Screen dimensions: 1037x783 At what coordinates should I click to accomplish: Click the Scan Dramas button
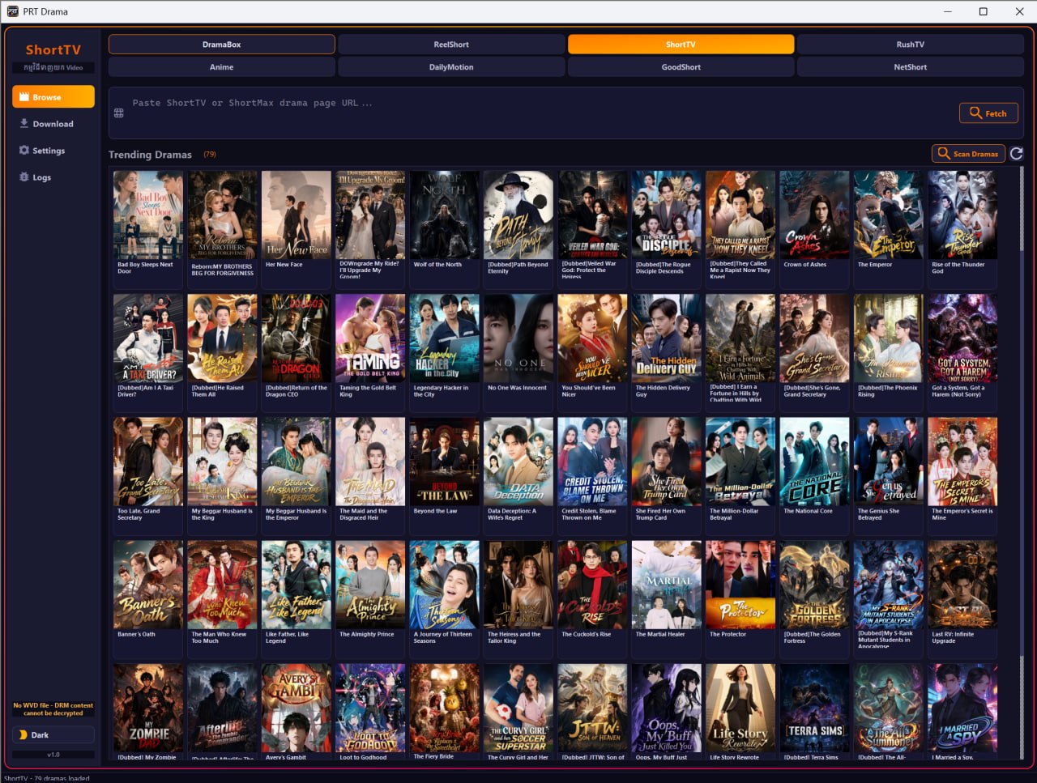pos(968,154)
